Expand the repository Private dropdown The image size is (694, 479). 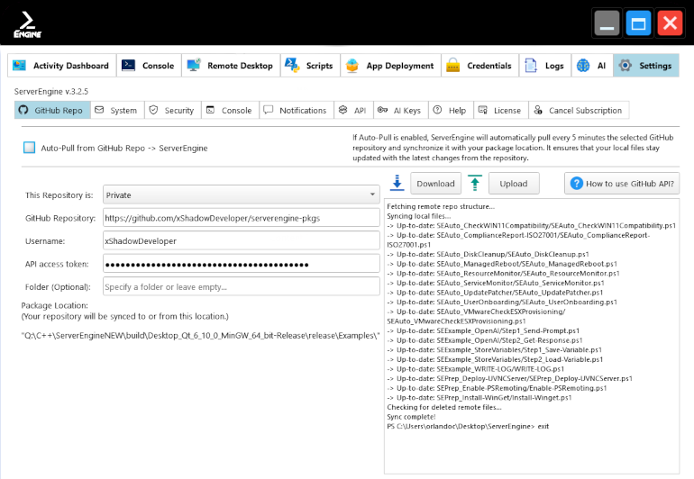241,194
